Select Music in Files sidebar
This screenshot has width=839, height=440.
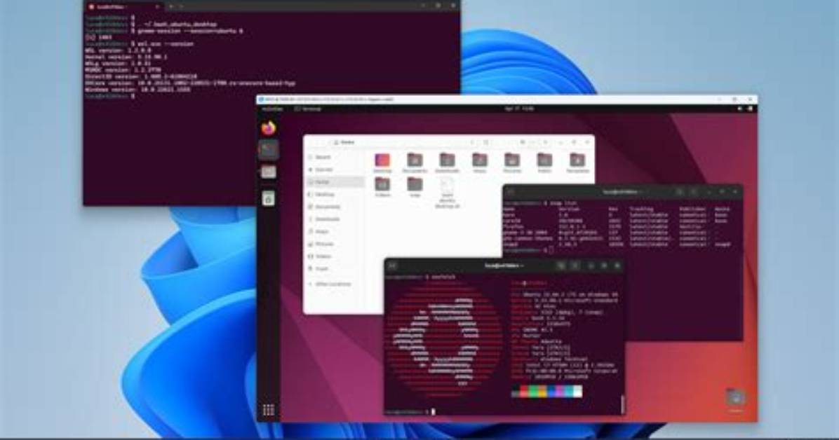point(335,231)
